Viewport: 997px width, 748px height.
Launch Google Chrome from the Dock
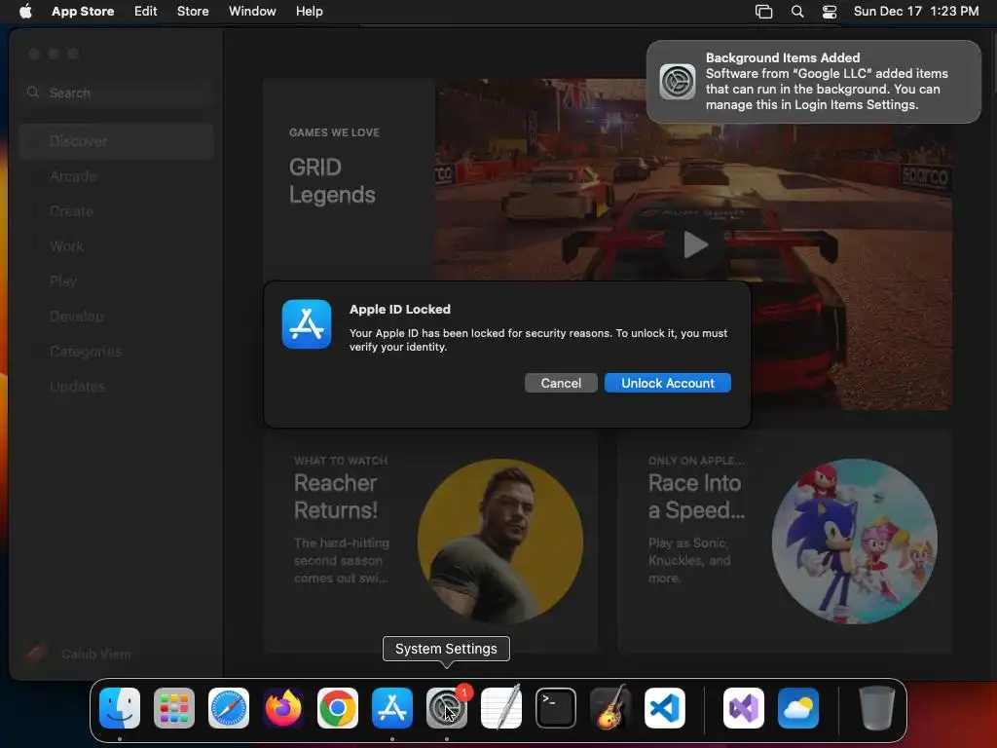coord(338,708)
